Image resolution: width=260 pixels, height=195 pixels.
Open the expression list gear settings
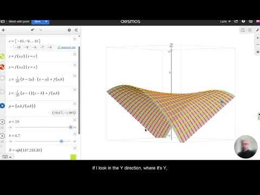point(69,30)
